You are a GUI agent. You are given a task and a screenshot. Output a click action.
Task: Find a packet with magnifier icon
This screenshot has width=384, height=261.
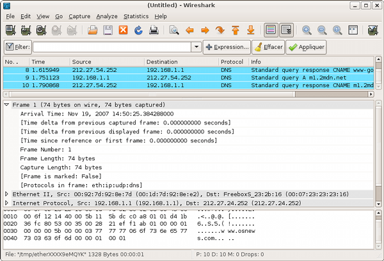(x=174, y=30)
